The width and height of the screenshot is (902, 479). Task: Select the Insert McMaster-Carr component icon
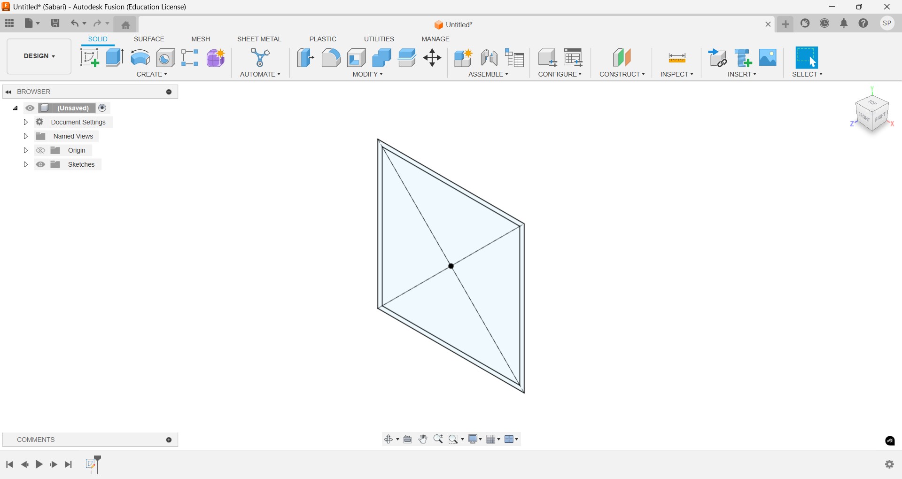pyautogui.click(x=744, y=58)
